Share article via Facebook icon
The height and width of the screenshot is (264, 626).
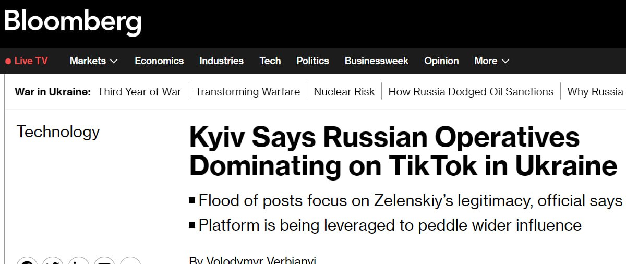(27, 262)
